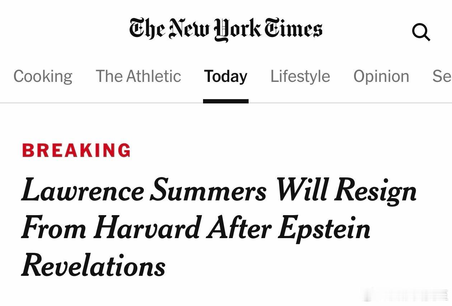
Task: Click 'Times' in the masthead logo
Action: (293, 28)
